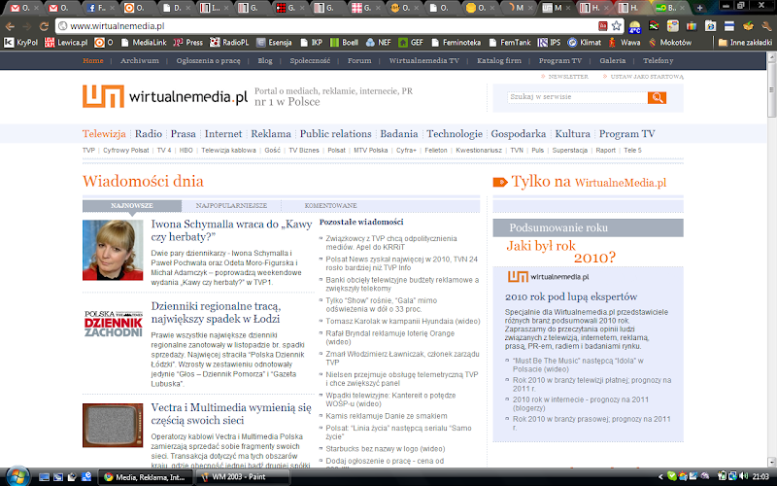Open Dzienniki regionalne tracą article headline
This screenshot has width=777, height=486.
(x=216, y=312)
